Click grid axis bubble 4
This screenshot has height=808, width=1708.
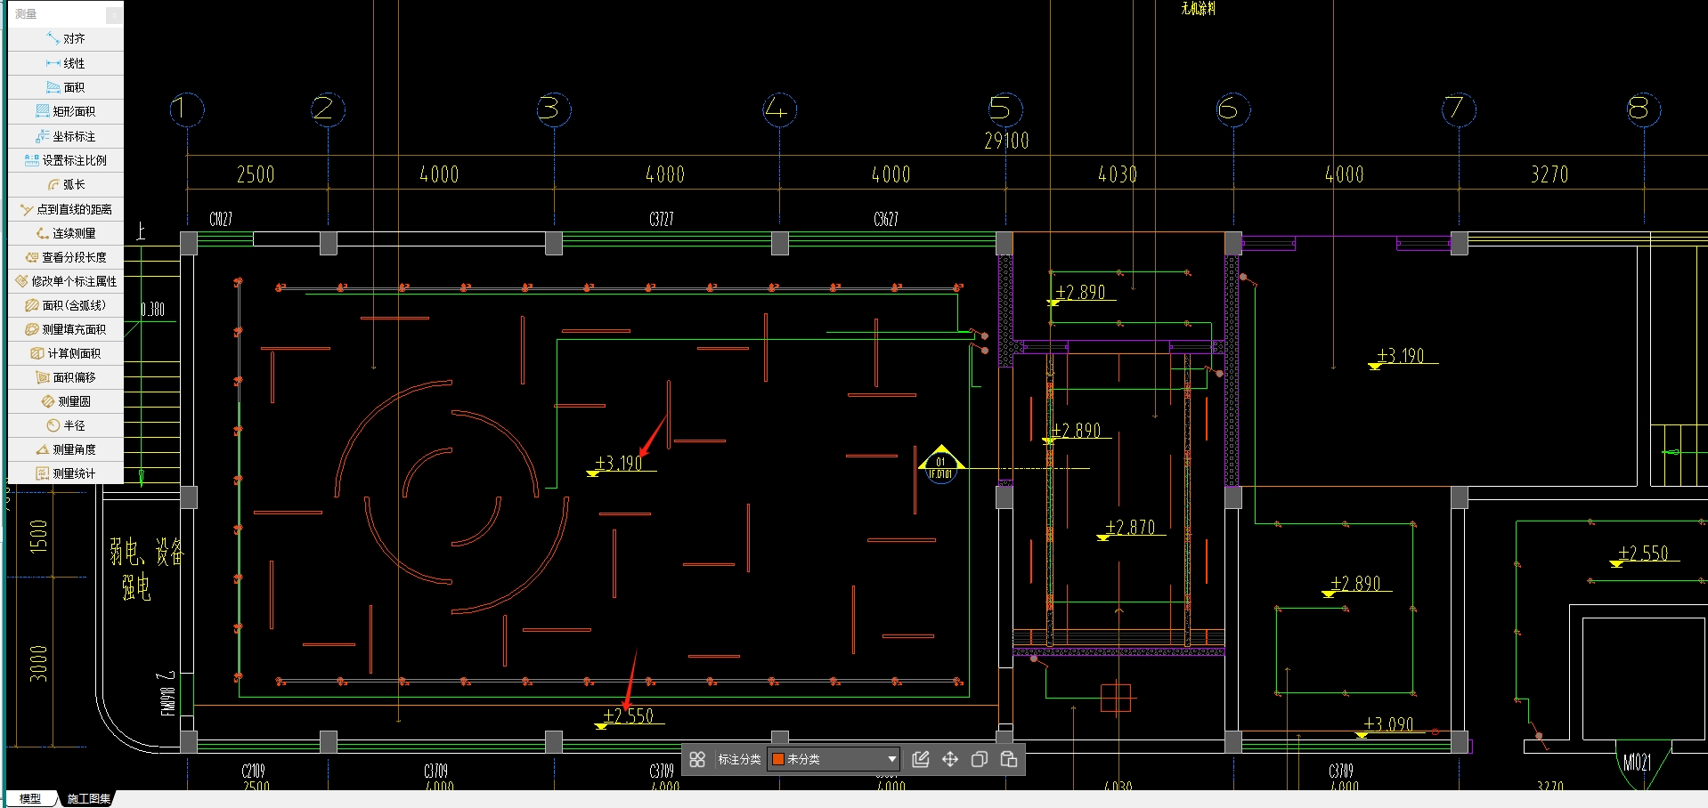click(779, 109)
